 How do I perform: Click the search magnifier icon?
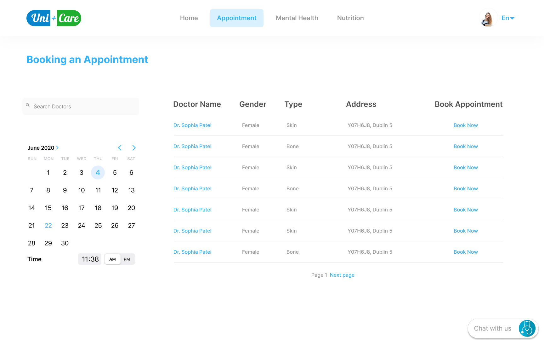[x=28, y=105]
